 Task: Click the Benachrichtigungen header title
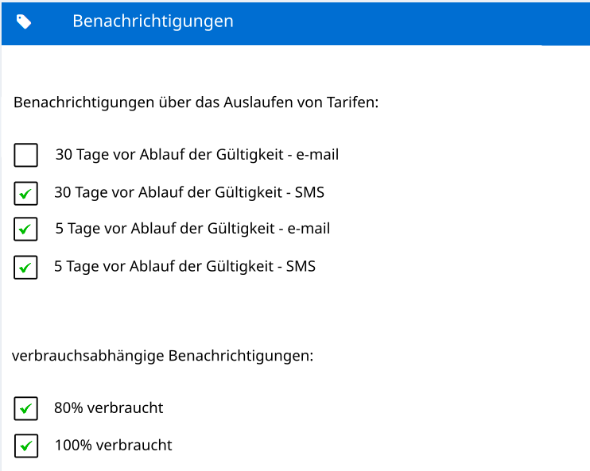tap(153, 21)
